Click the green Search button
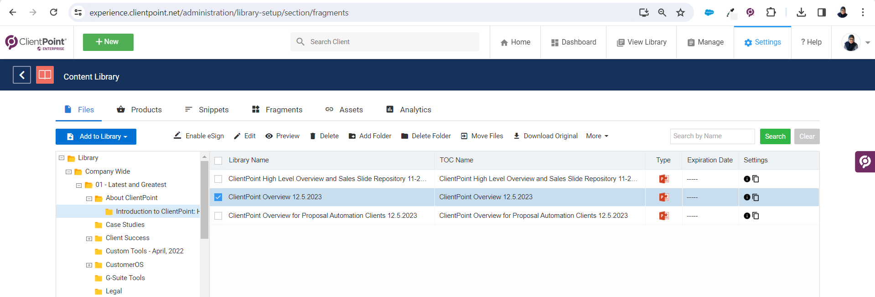 (775, 136)
